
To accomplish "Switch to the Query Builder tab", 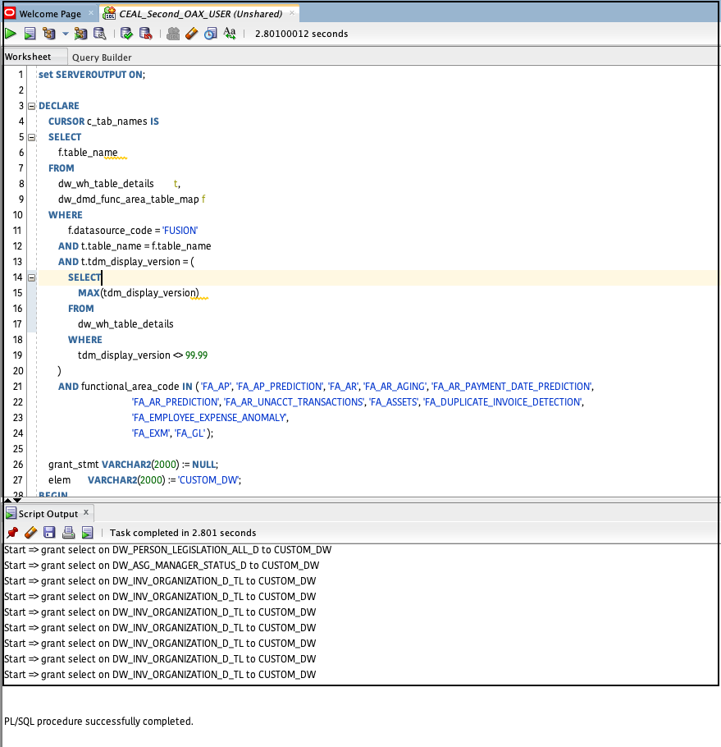I will 102,57.
